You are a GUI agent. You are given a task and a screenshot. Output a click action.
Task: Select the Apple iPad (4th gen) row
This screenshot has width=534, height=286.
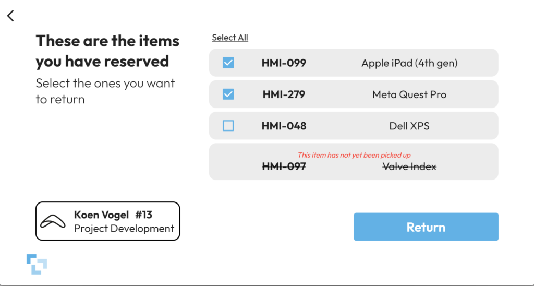point(354,63)
